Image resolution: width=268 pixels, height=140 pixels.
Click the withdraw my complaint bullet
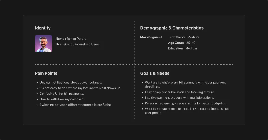click(x=62, y=99)
